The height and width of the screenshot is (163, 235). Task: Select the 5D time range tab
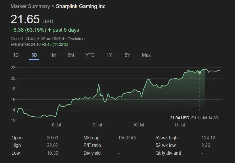(34, 55)
